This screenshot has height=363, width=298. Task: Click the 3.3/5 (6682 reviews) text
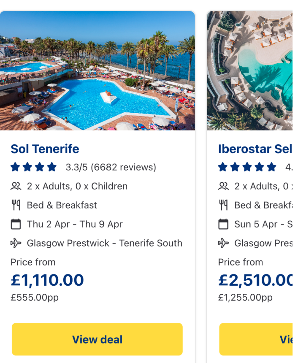[x=111, y=167]
